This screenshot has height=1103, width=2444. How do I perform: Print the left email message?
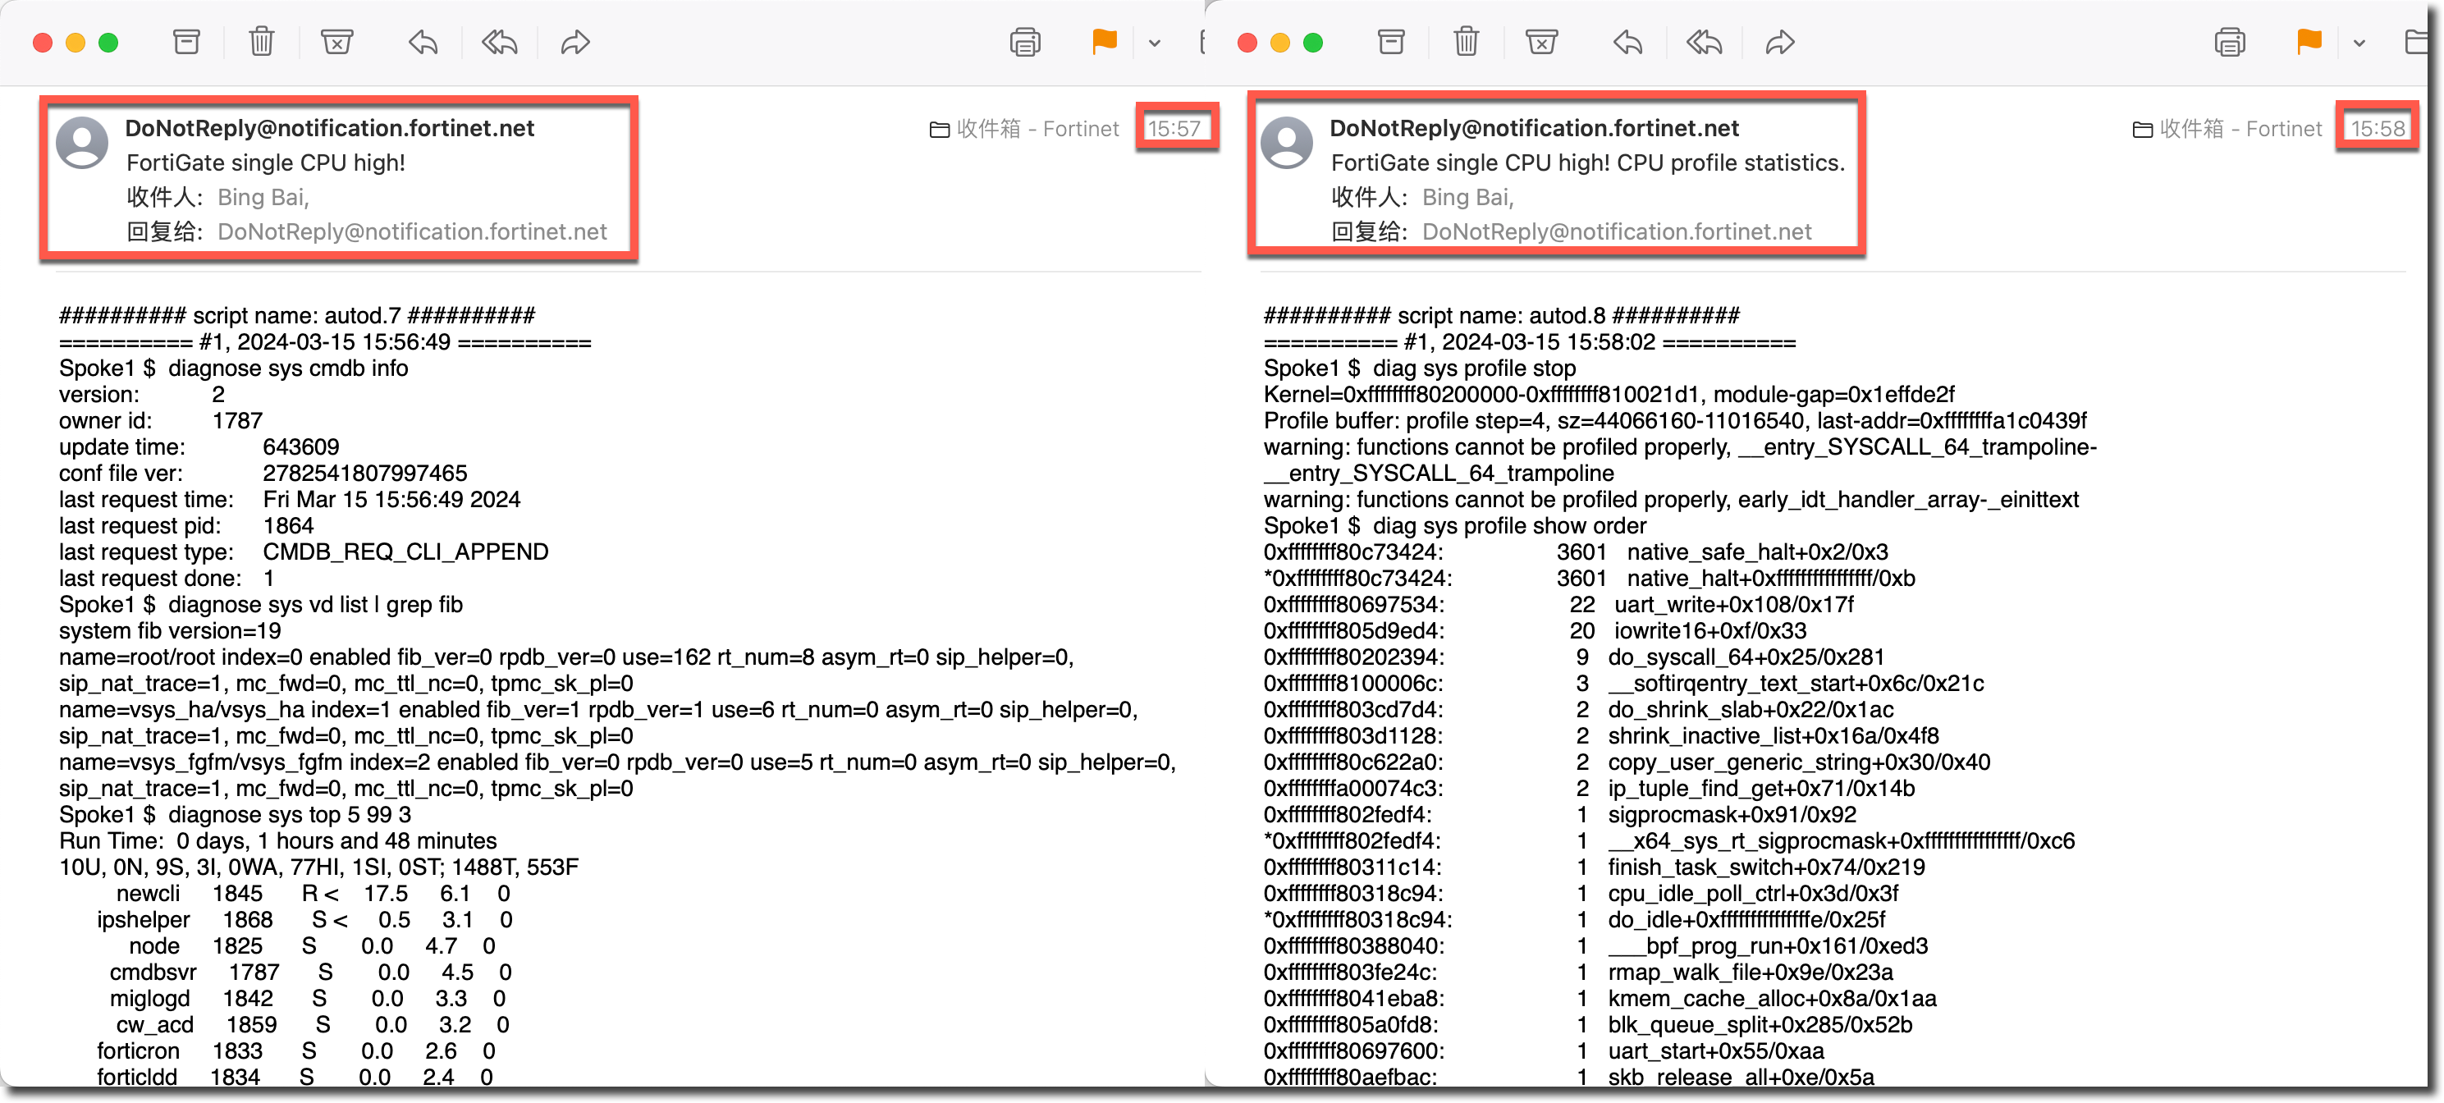[1025, 43]
